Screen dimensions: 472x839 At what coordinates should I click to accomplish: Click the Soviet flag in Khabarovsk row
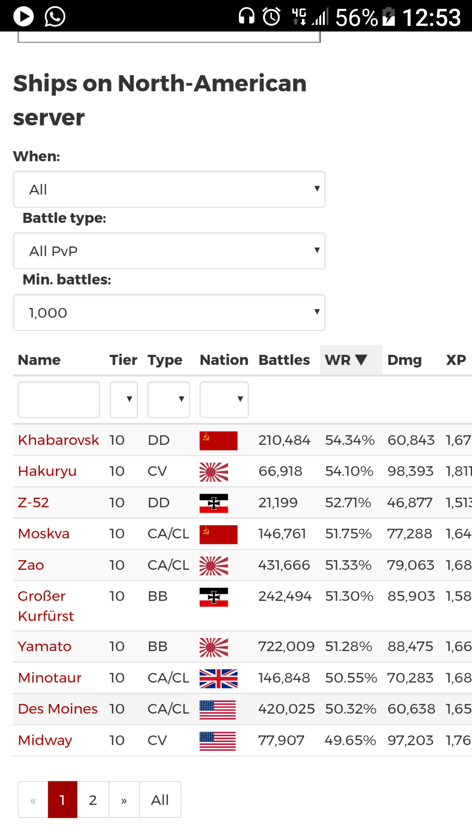tap(218, 440)
